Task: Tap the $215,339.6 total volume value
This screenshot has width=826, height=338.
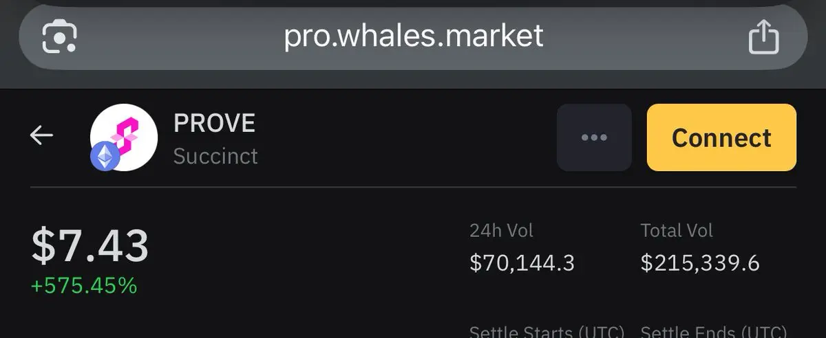Action: (x=700, y=262)
